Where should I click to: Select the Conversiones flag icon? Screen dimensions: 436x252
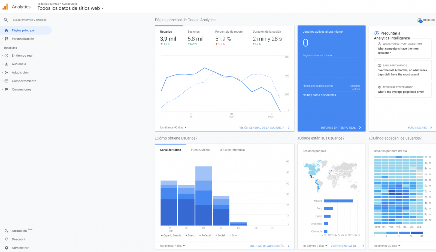tap(6, 89)
